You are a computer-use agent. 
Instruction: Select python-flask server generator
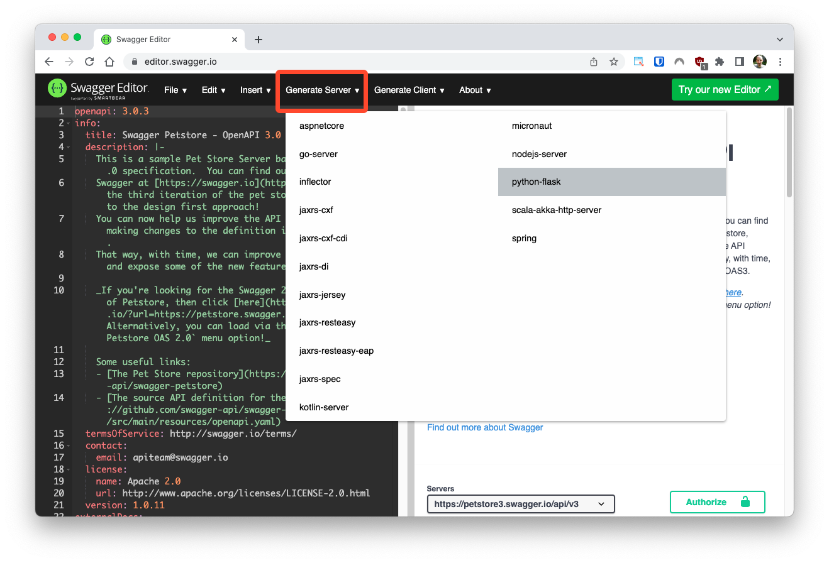[612, 182]
